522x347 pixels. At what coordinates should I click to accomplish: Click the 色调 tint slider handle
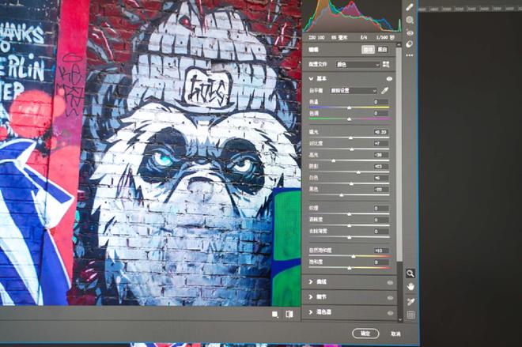349,119
